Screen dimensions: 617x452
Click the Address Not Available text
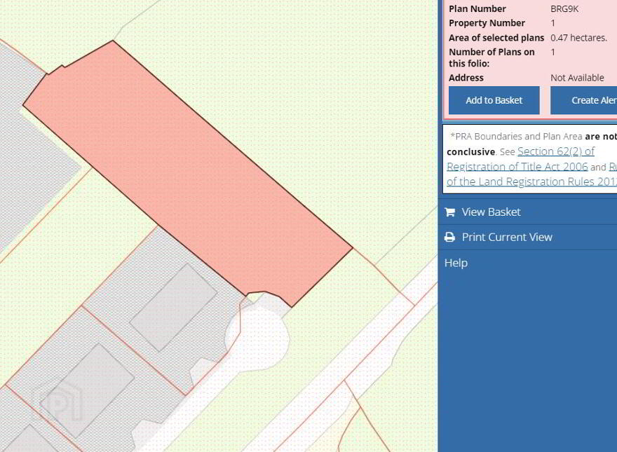(x=577, y=78)
